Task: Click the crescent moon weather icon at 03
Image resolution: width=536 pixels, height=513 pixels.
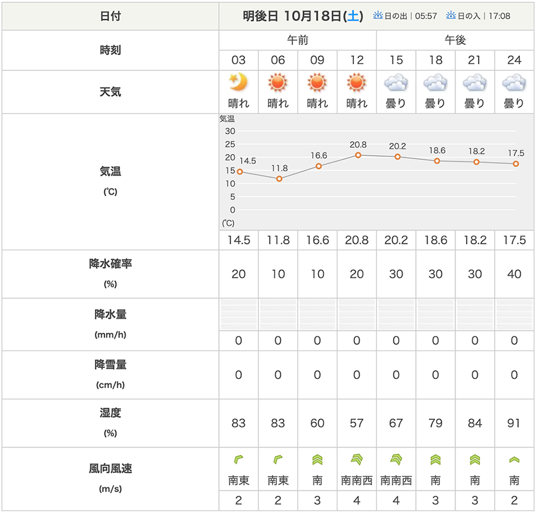Action: click(238, 84)
